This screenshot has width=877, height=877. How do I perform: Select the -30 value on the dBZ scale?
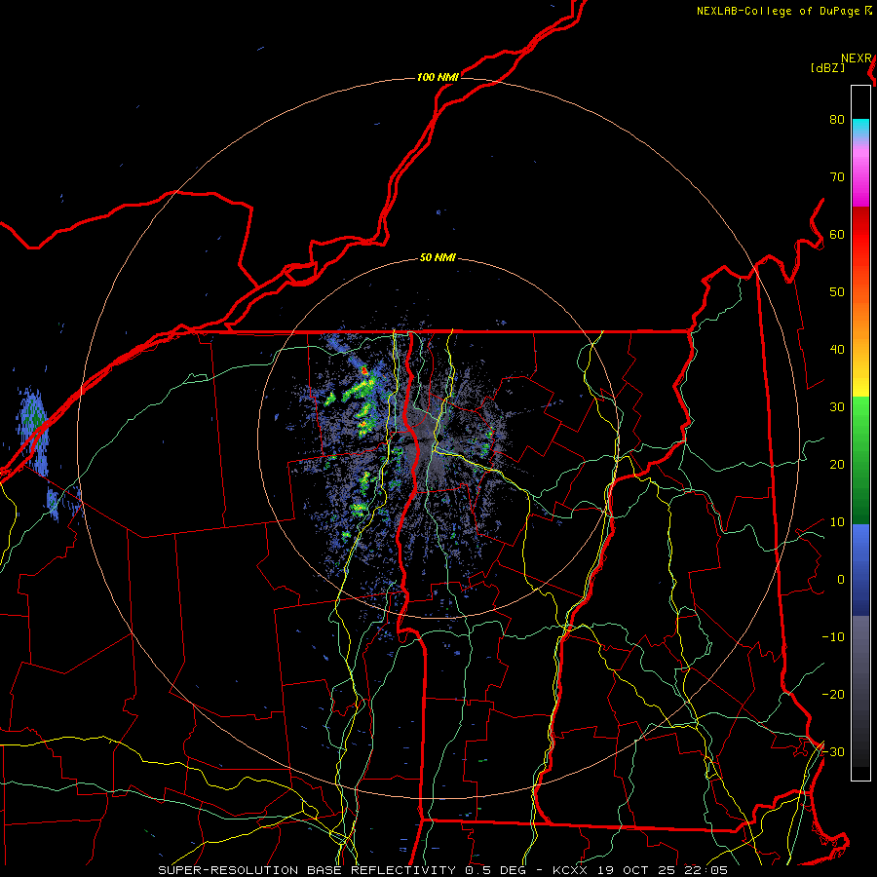[833, 752]
